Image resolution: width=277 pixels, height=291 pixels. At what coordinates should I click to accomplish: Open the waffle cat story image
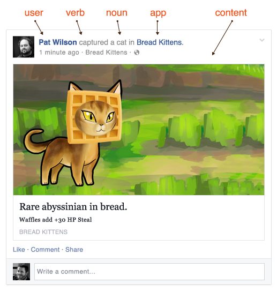[139, 130]
